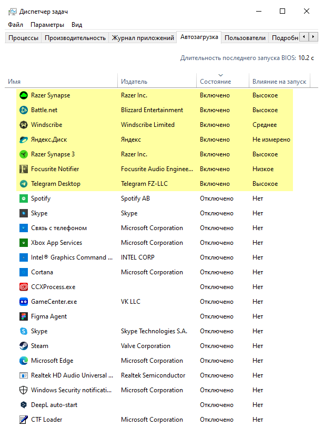Open the Параметры menu
The height and width of the screenshot is (437, 324).
tap(47, 25)
